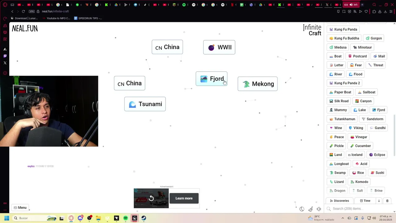The height and width of the screenshot is (223, 396).
Task: Open a new browser tab with plus
Action: (x=362, y=5)
